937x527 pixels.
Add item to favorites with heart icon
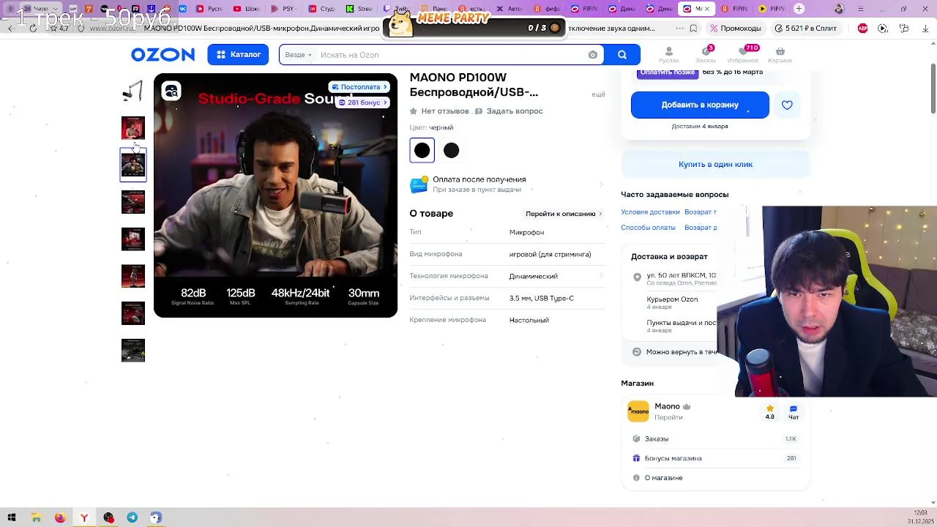(787, 105)
